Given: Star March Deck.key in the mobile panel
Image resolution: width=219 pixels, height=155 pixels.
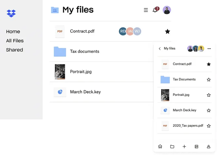Looking at the screenshot, I should tap(209, 110).
